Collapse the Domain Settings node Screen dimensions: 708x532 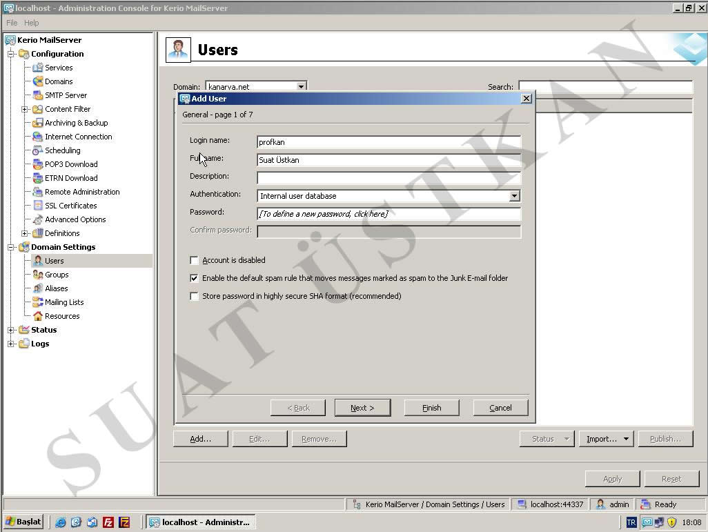11,248
